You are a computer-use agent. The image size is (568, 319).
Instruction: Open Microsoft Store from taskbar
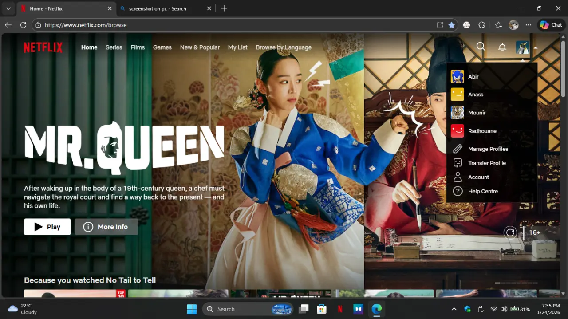click(322, 309)
